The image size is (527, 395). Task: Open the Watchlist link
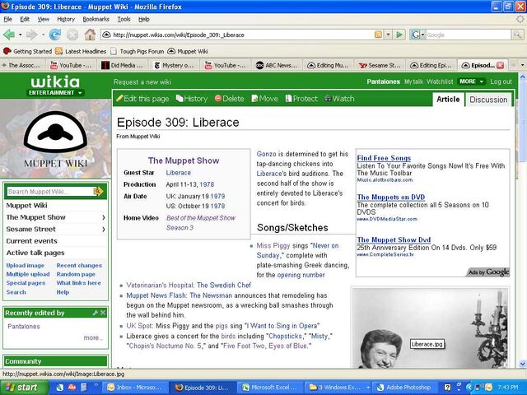440,81
